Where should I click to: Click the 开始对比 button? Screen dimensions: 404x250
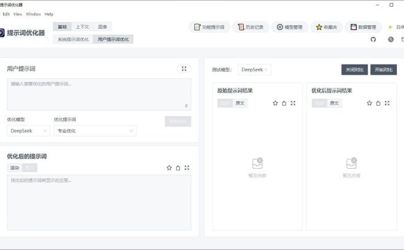tap(384, 69)
